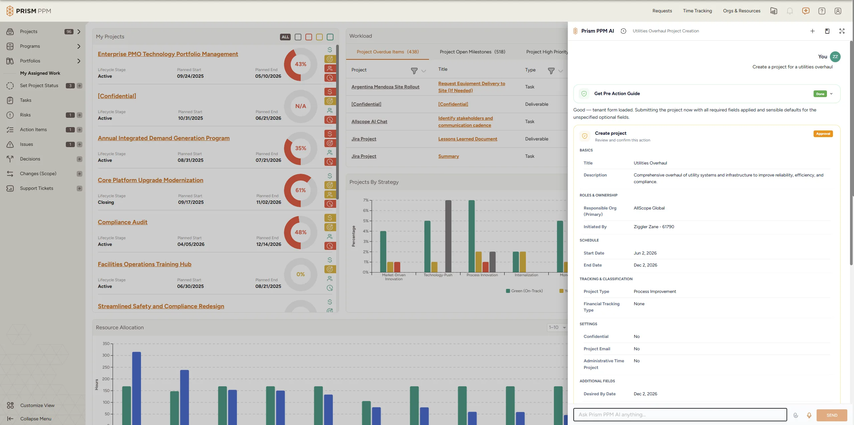Toggle the green status filter box
Screen dimensions: 854x425
point(330,37)
